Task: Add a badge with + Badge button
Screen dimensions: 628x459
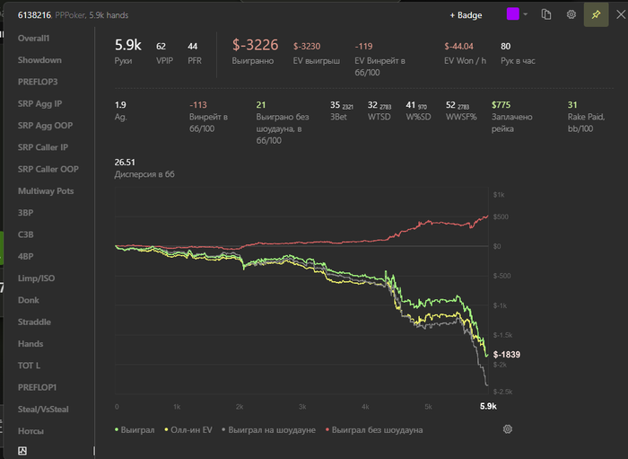Action: [466, 15]
